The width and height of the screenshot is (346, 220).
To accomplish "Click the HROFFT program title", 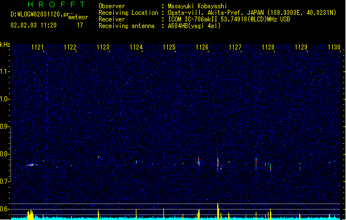I will click(56, 4).
